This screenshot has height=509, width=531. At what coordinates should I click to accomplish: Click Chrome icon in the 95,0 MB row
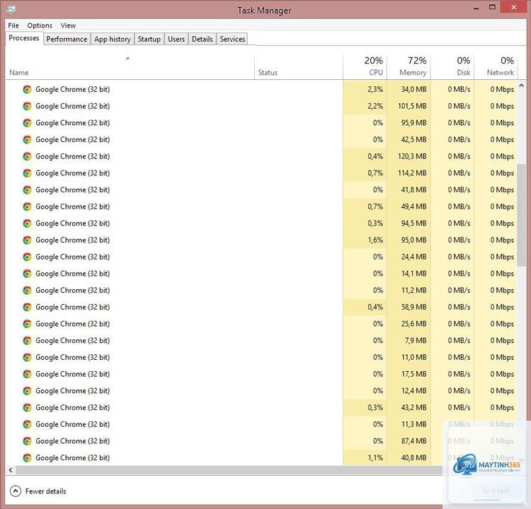click(27, 240)
